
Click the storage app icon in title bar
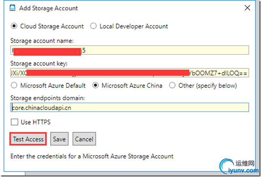click(12, 8)
